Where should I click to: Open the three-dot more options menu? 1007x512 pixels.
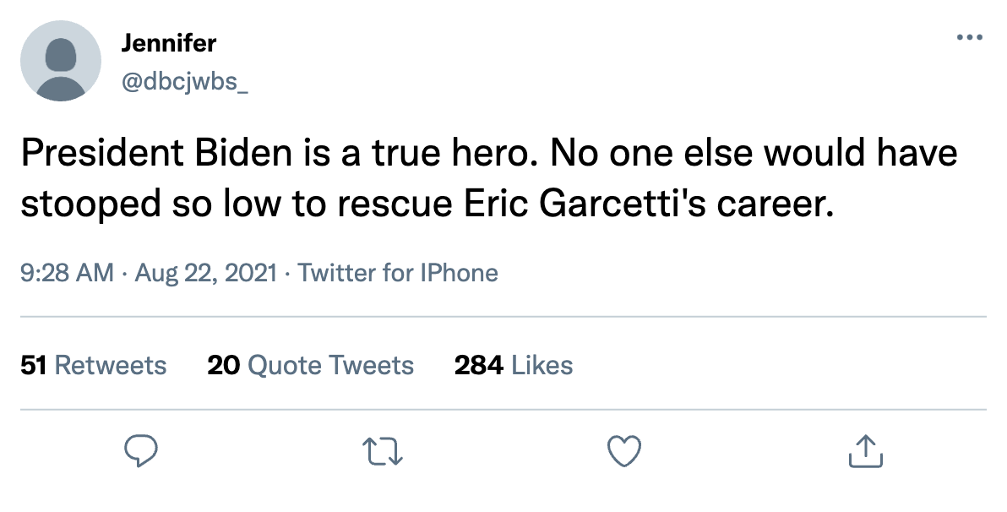[x=971, y=38]
